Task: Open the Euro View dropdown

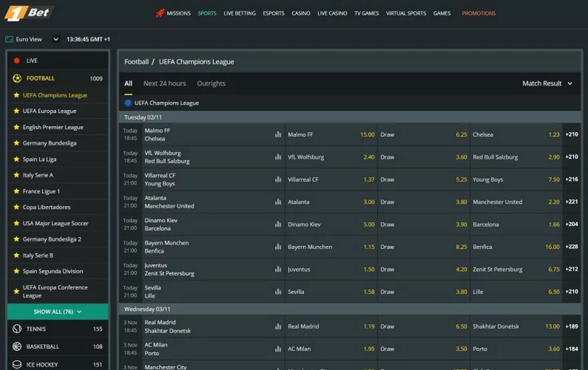Action: [x=56, y=39]
